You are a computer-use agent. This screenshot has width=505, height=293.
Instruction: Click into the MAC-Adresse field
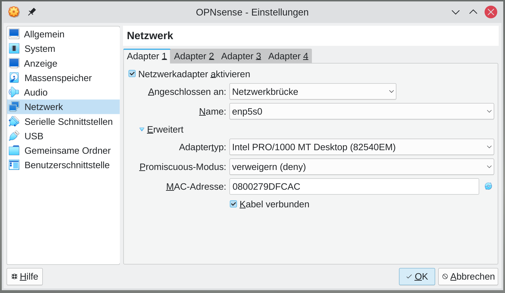tap(354, 187)
